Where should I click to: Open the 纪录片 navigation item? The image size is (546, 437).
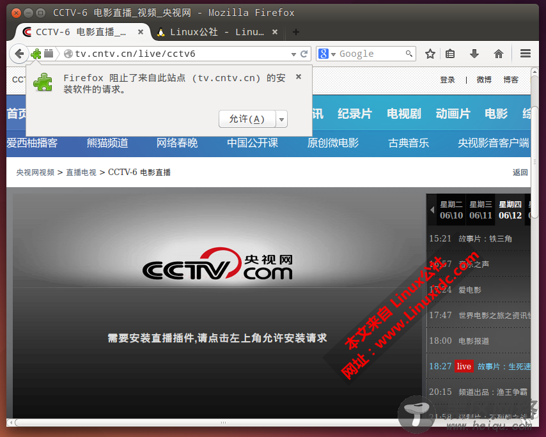tap(355, 114)
